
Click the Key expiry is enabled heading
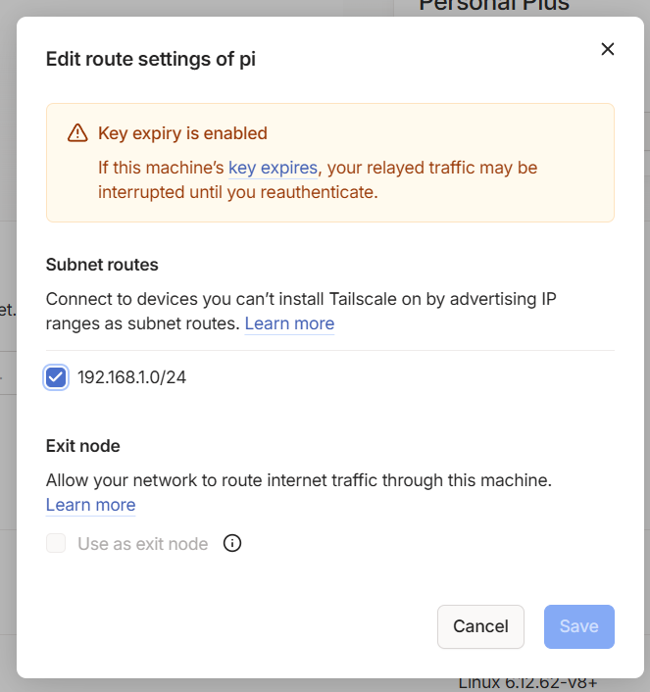pos(182,133)
